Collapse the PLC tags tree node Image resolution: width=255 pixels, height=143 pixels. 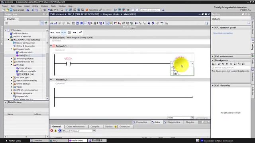12,65
